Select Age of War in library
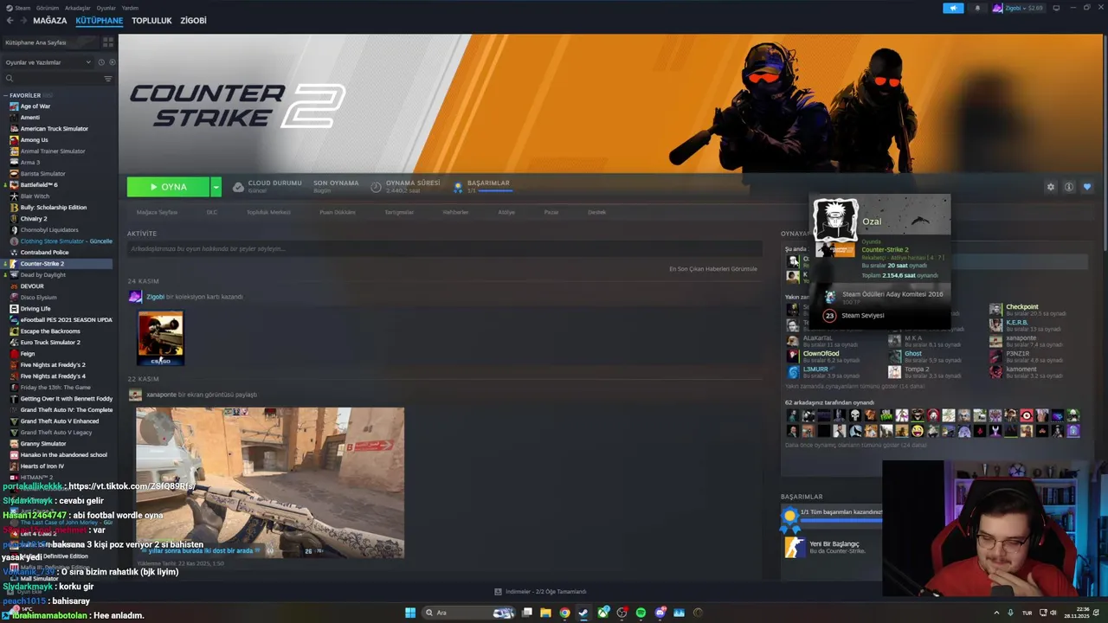 pyautogui.click(x=35, y=106)
